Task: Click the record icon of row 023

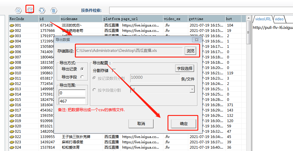Action: (12, 142)
